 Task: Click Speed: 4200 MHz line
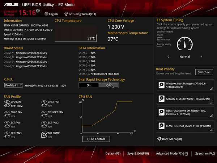pyautogui.click(x=14, y=34)
